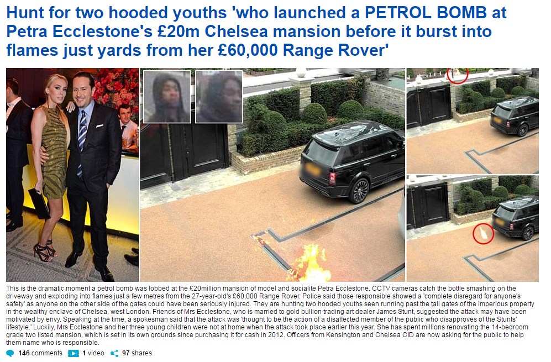
Task: Open the 1 video link
Action: click(x=93, y=353)
